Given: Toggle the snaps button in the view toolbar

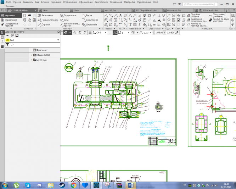Looking at the screenshot, I should tap(66, 32).
